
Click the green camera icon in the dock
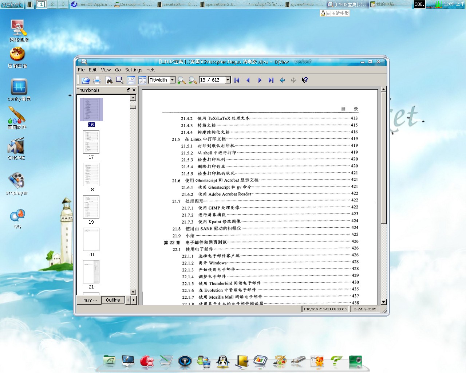[355, 361]
